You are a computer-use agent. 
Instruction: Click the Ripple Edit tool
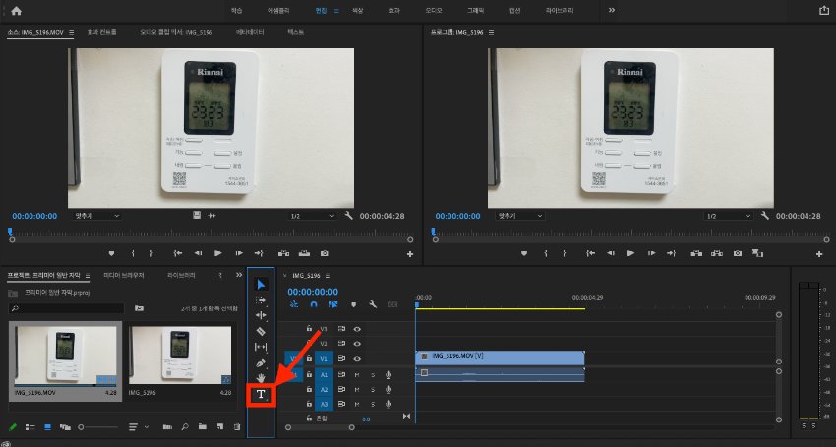tap(261, 315)
